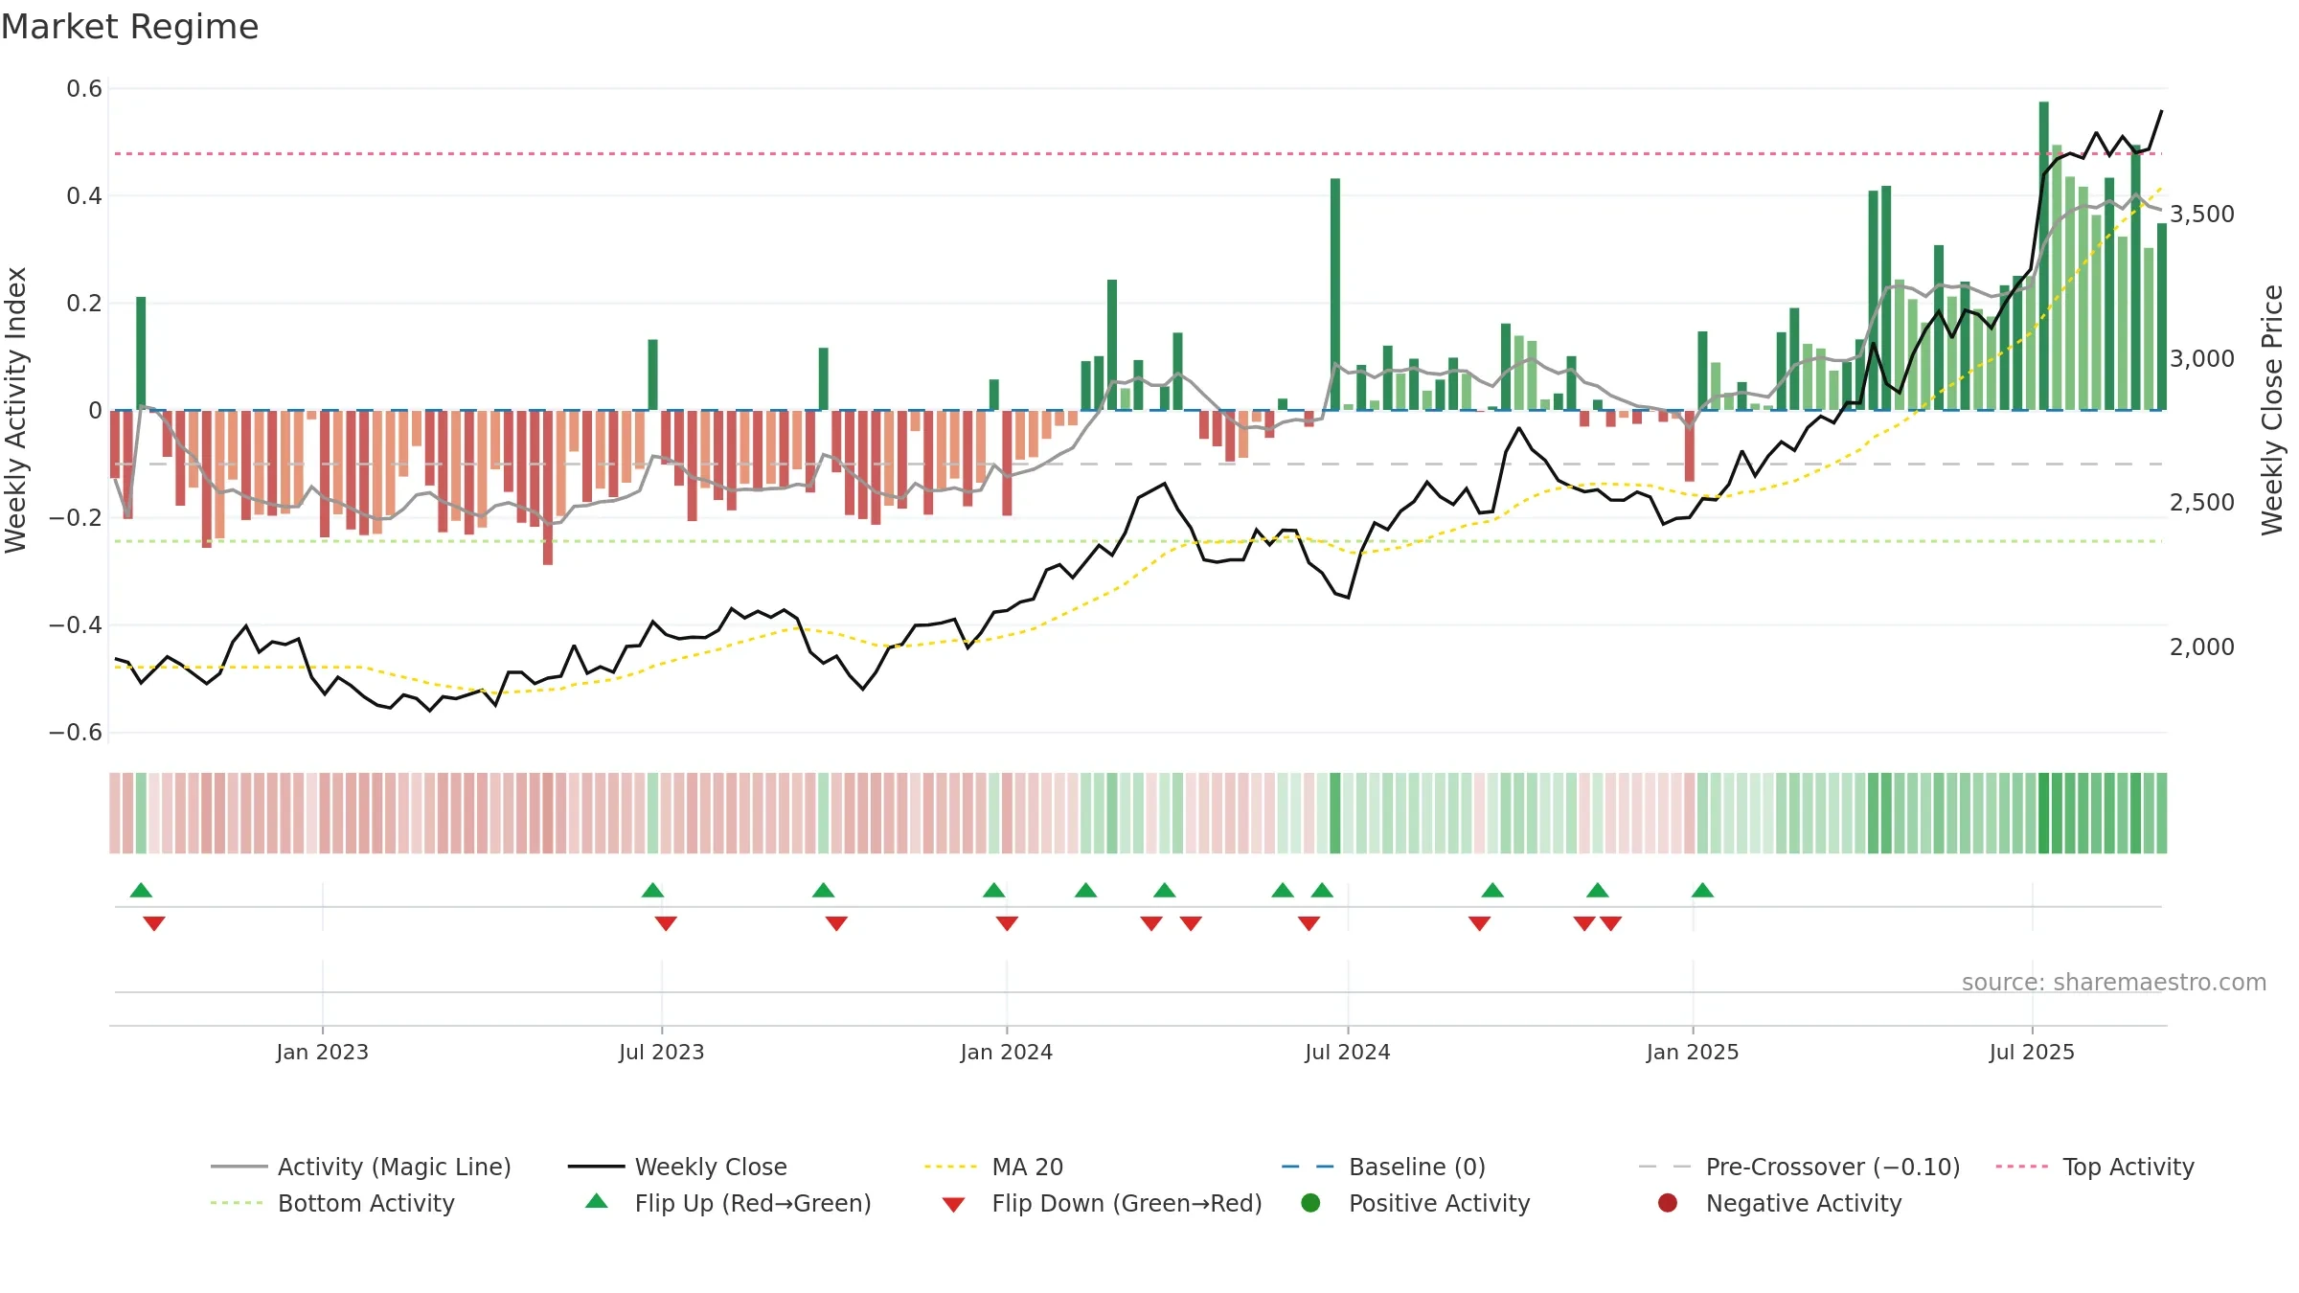Click the −0.6 activity axis label
This screenshot has width=2299, height=1293.
[76, 733]
